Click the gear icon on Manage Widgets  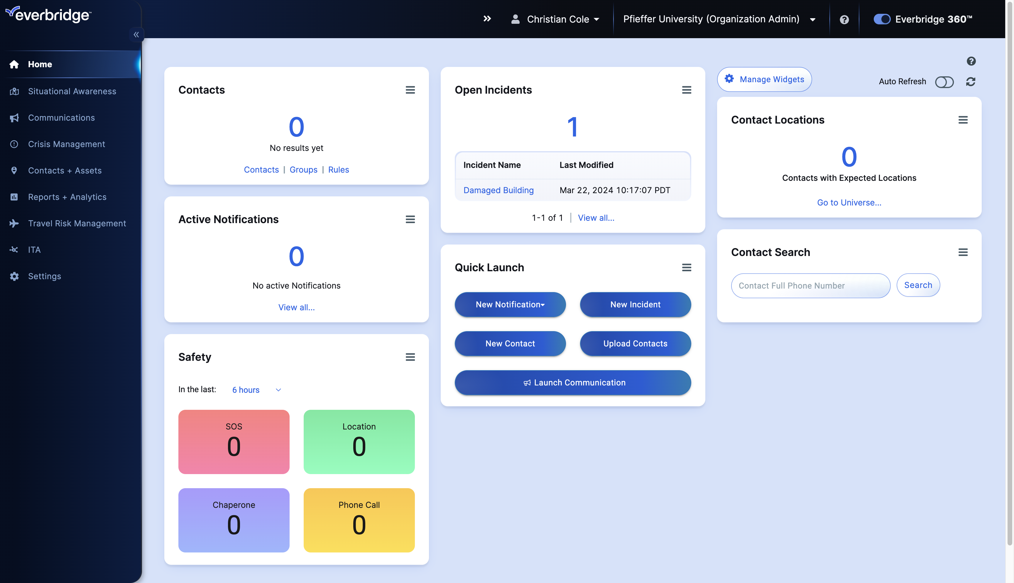(x=729, y=79)
